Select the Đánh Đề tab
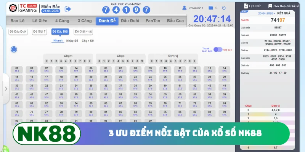The width and height of the screenshot is (305, 152). 107,21
